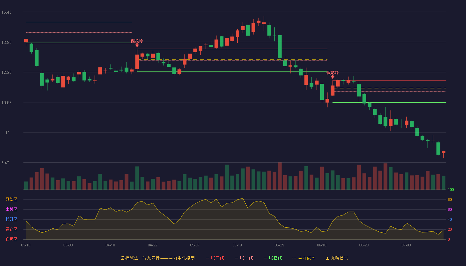The width and height of the screenshot is (466, 266).
Task: Toggle the 强弱线 legend entry
Action: tap(244, 258)
